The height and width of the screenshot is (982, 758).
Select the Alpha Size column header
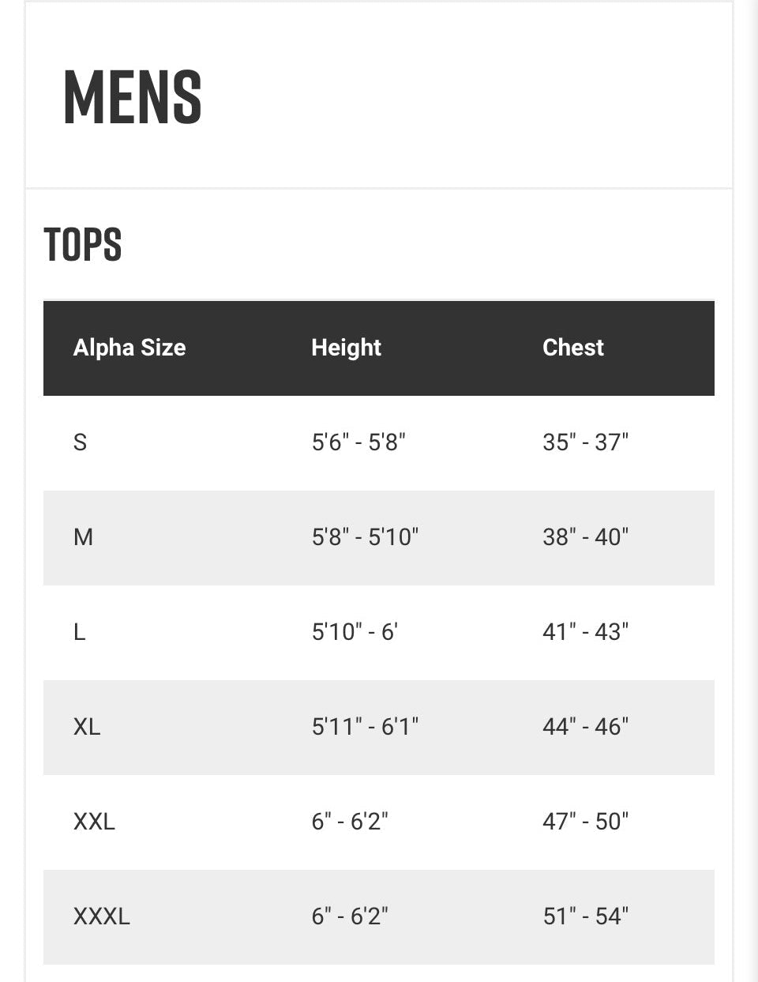pyautogui.click(x=129, y=348)
